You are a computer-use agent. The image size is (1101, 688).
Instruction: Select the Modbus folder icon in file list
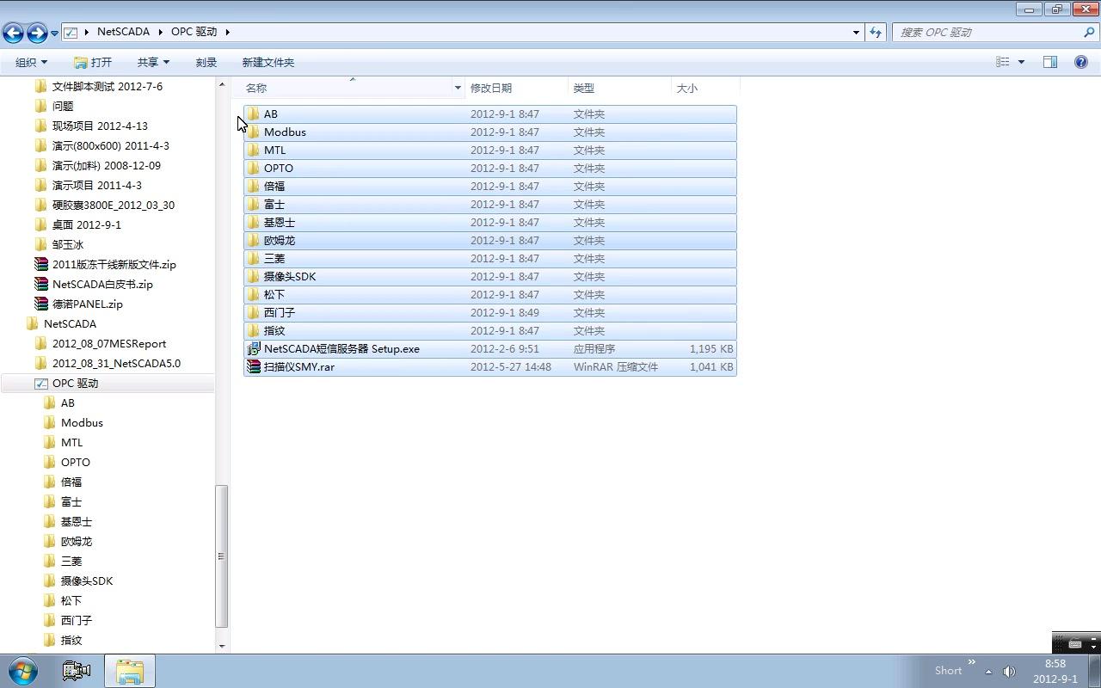[253, 132]
